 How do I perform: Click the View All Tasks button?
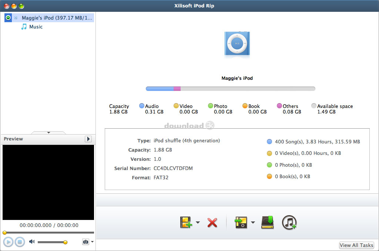pyautogui.click(x=356, y=245)
